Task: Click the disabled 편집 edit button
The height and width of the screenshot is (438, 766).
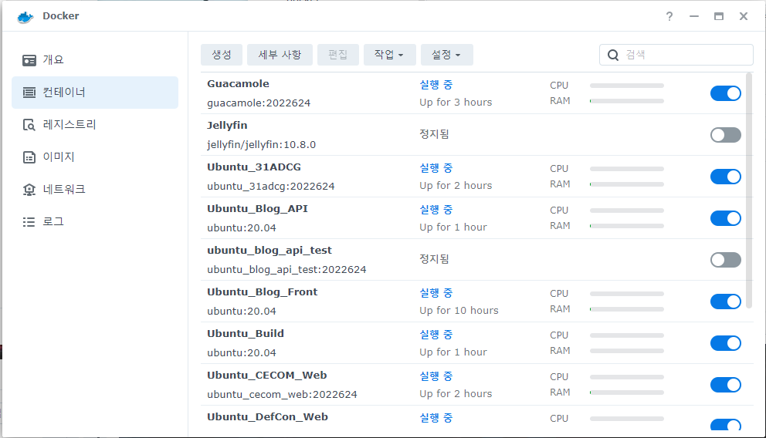Action: tap(337, 55)
